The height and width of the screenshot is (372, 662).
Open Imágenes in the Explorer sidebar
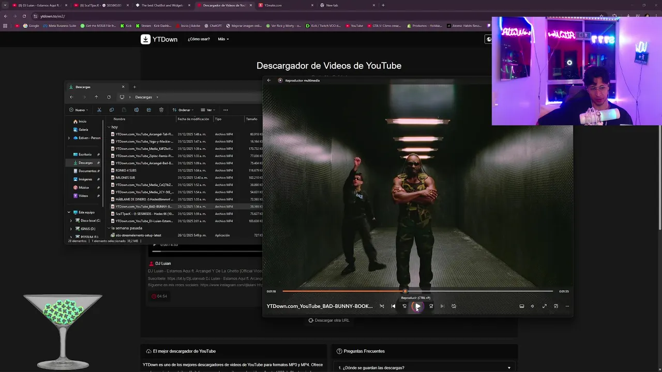pos(83,179)
